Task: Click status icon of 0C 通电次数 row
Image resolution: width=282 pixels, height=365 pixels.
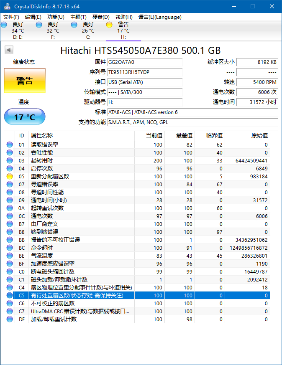Action: click(x=10, y=216)
